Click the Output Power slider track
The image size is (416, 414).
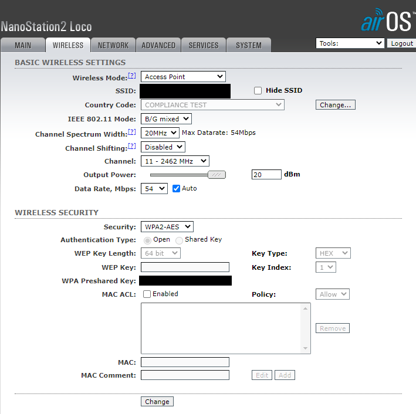point(179,175)
